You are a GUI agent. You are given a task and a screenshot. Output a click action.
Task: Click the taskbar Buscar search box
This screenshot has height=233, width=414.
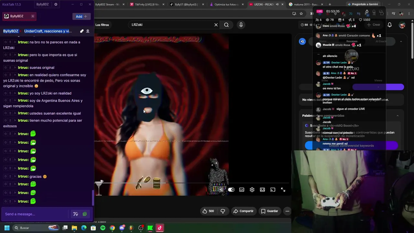tap(37, 228)
